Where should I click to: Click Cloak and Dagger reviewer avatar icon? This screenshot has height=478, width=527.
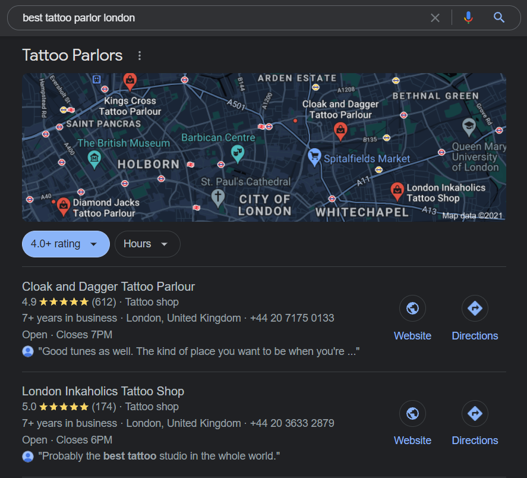point(28,351)
